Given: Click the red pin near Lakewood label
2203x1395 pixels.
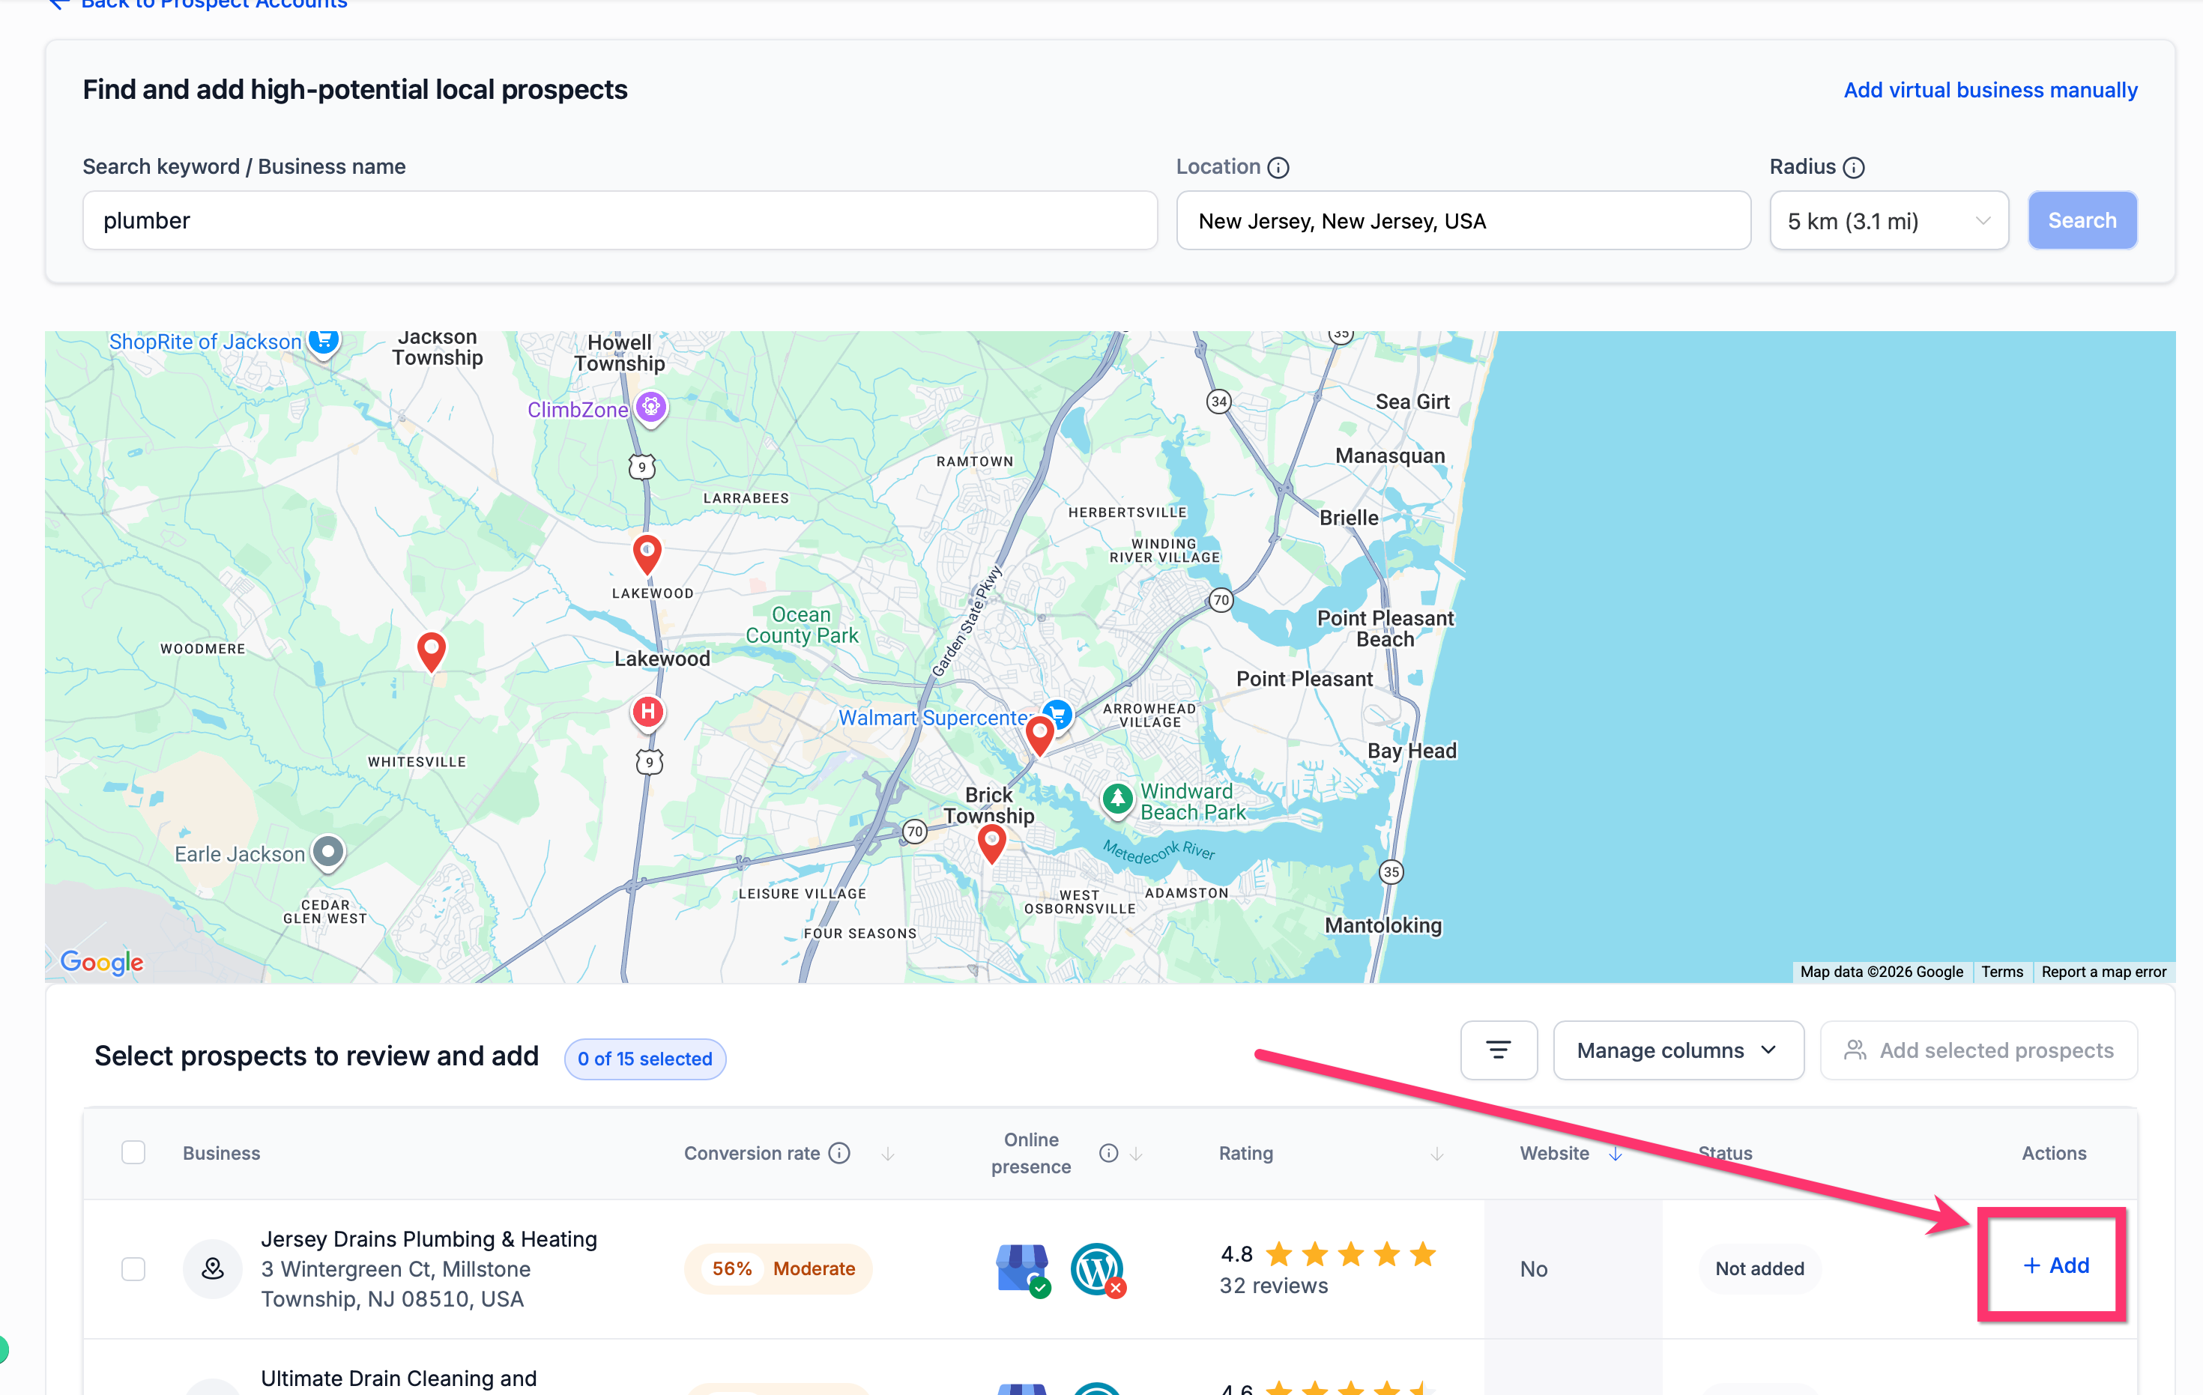Looking at the screenshot, I should tap(647, 552).
